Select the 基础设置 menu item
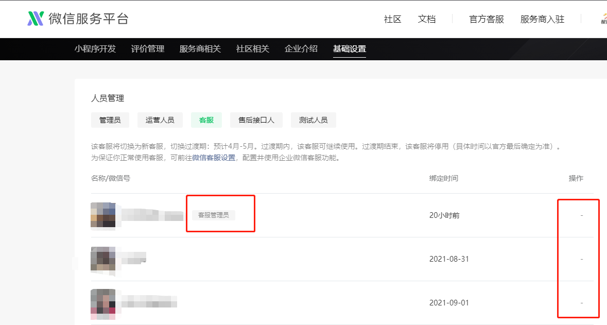 click(x=350, y=49)
